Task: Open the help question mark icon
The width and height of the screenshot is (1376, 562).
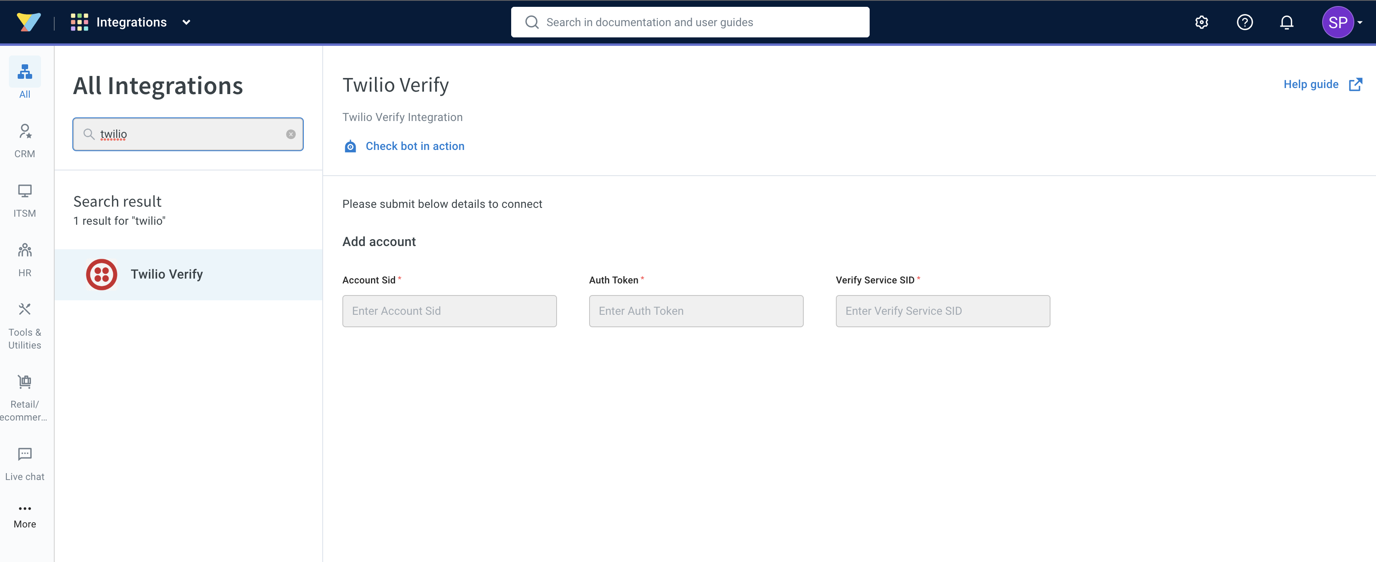Action: click(1245, 22)
